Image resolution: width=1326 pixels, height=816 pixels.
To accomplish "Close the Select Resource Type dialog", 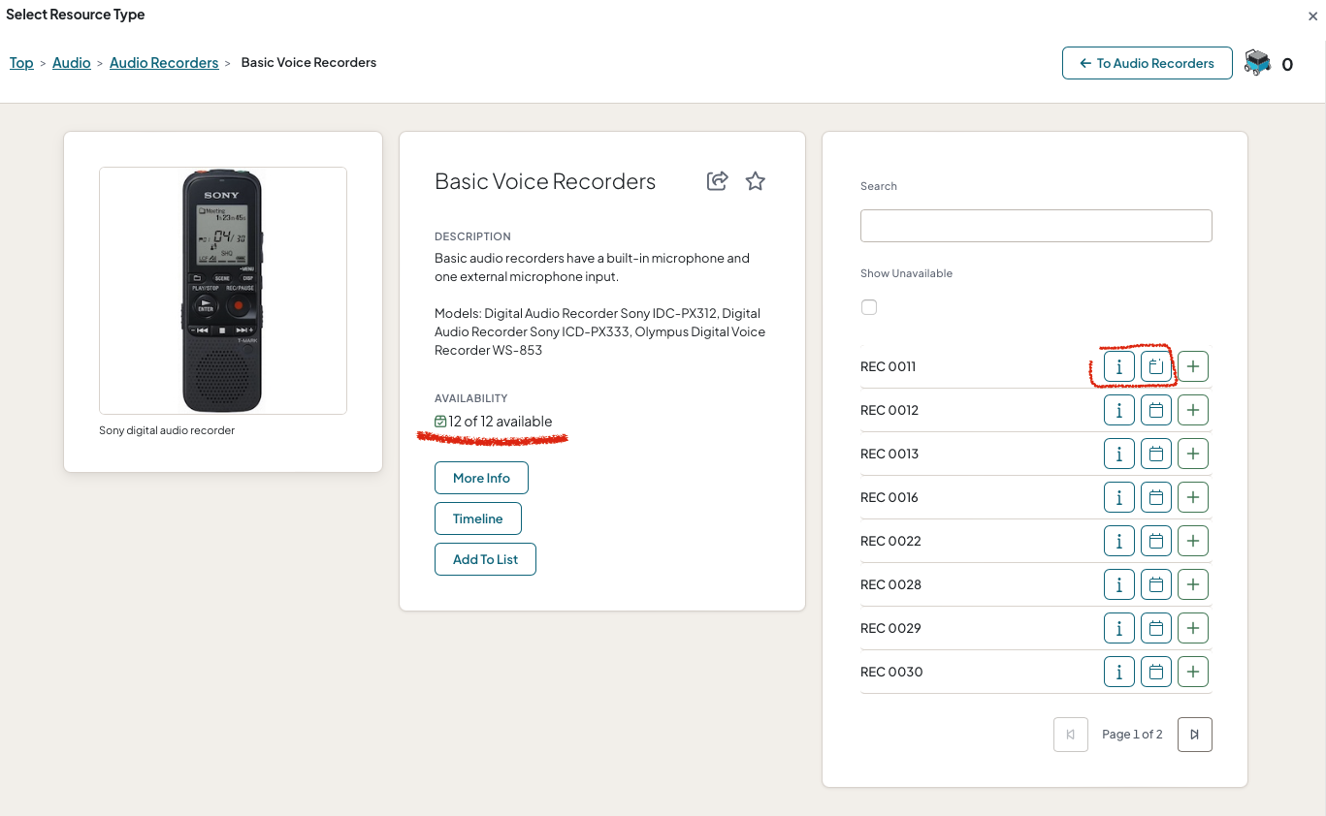I will click(1313, 16).
